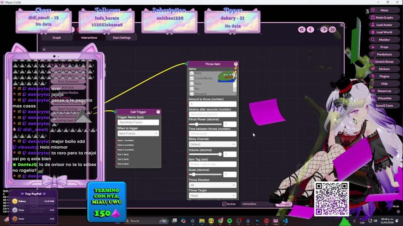Adjust the Flinch Power slider
This screenshot has width=403, height=226.
[205, 124]
